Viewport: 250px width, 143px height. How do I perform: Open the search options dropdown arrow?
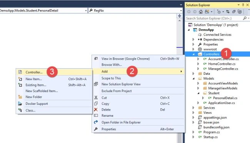pos(248,19)
